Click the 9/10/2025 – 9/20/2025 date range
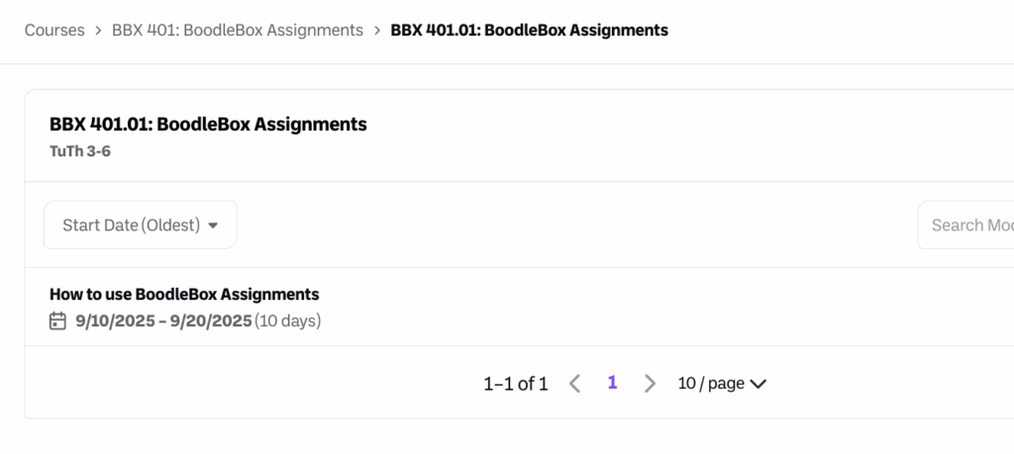 coord(162,320)
